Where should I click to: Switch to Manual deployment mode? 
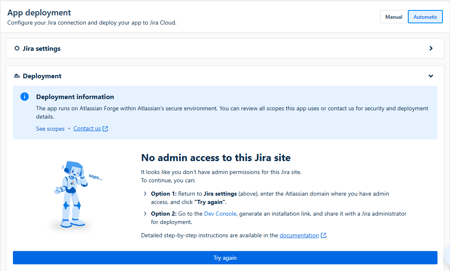click(x=393, y=17)
